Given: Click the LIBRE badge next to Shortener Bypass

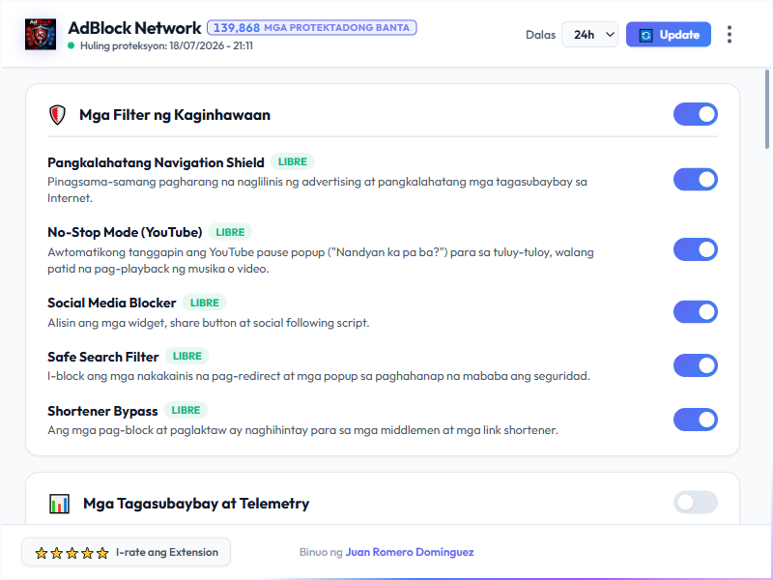Looking at the screenshot, I should (186, 410).
